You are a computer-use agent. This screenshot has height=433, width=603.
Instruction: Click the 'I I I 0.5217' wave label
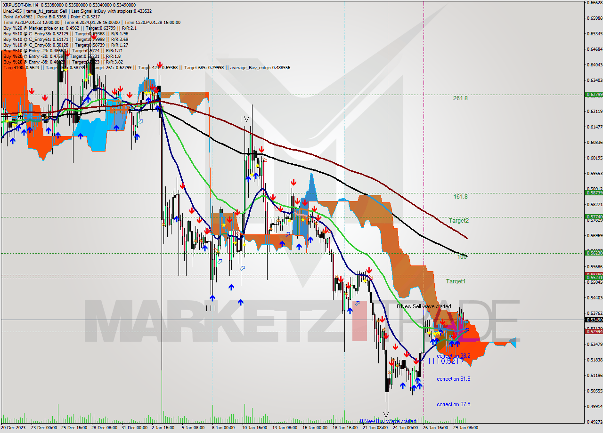[446, 361]
